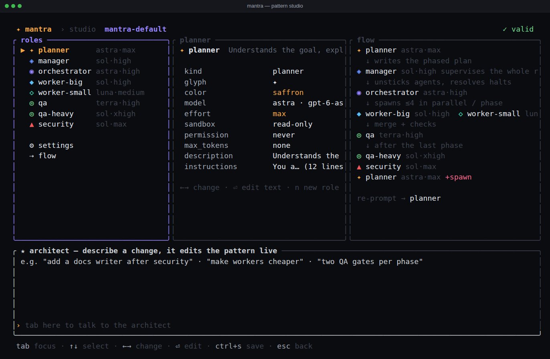Image resolution: width=550 pixels, height=359 pixels.
Task: Click esc back hint in footer
Action: click(x=295, y=346)
